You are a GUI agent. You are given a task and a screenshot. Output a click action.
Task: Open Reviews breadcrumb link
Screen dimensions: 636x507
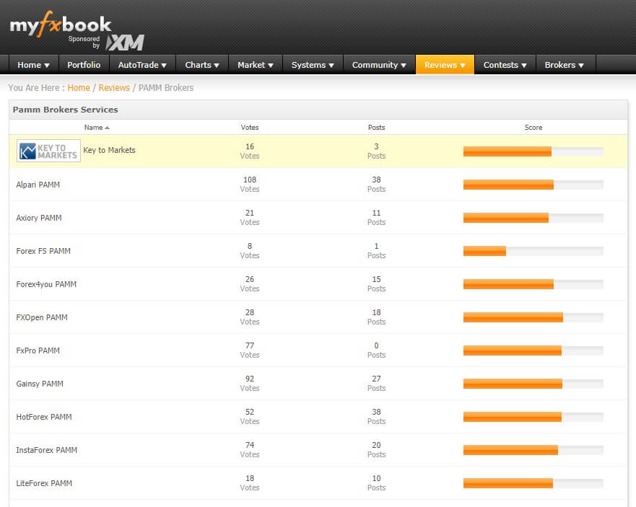[x=114, y=88]
